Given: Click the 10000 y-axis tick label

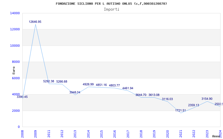Looking at the screenshot, I should coord(15,46).
